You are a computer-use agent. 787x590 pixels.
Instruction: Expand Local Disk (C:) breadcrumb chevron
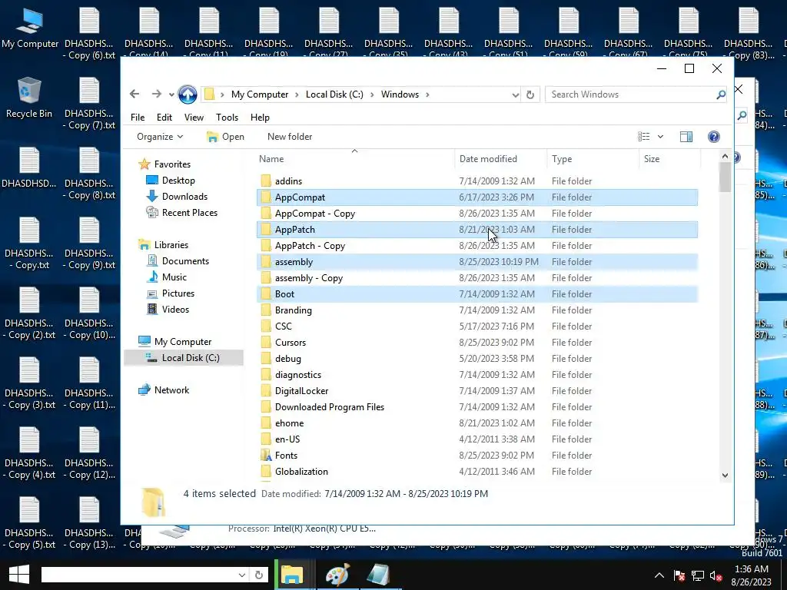pos(372,94)
